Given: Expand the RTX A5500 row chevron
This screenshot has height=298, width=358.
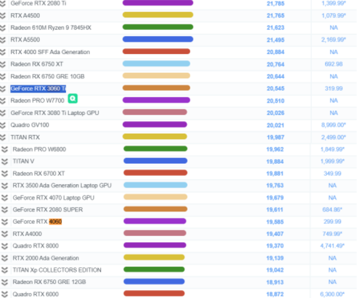Looking at the screenshot, I should click(3, 40).
